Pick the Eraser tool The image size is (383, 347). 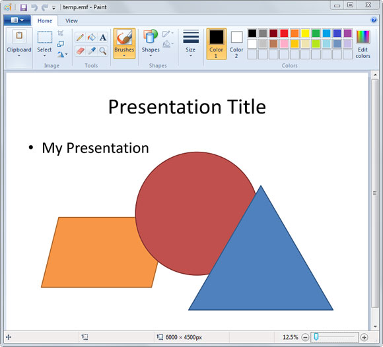(80, 51)
